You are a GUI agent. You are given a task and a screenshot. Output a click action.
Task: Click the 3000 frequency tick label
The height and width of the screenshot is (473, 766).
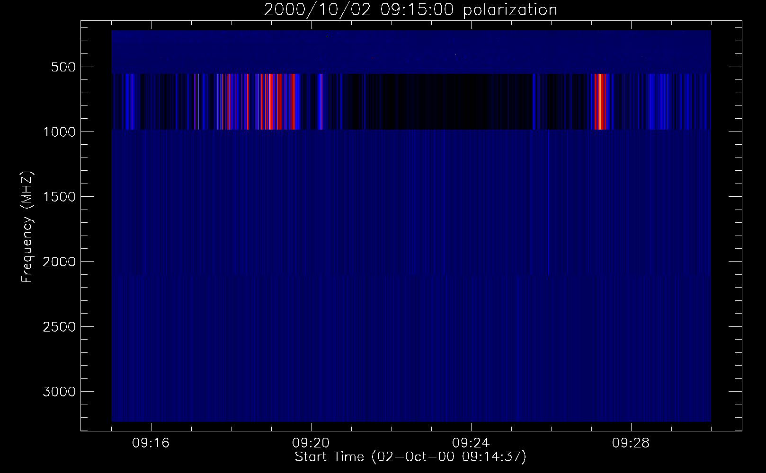[59, 392]
